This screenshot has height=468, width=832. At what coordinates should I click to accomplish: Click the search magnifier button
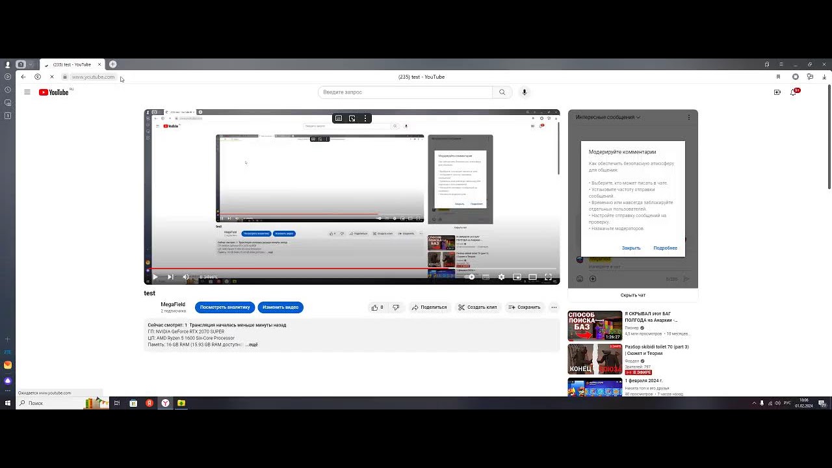502,92
